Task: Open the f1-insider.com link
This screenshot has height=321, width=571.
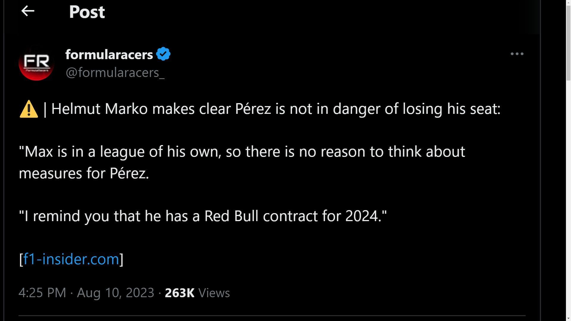Action: 71,259
